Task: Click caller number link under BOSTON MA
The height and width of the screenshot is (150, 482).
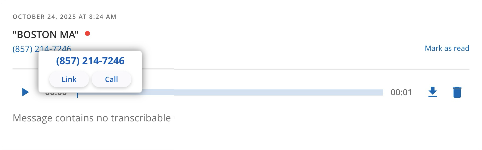Action: point(23,49)
